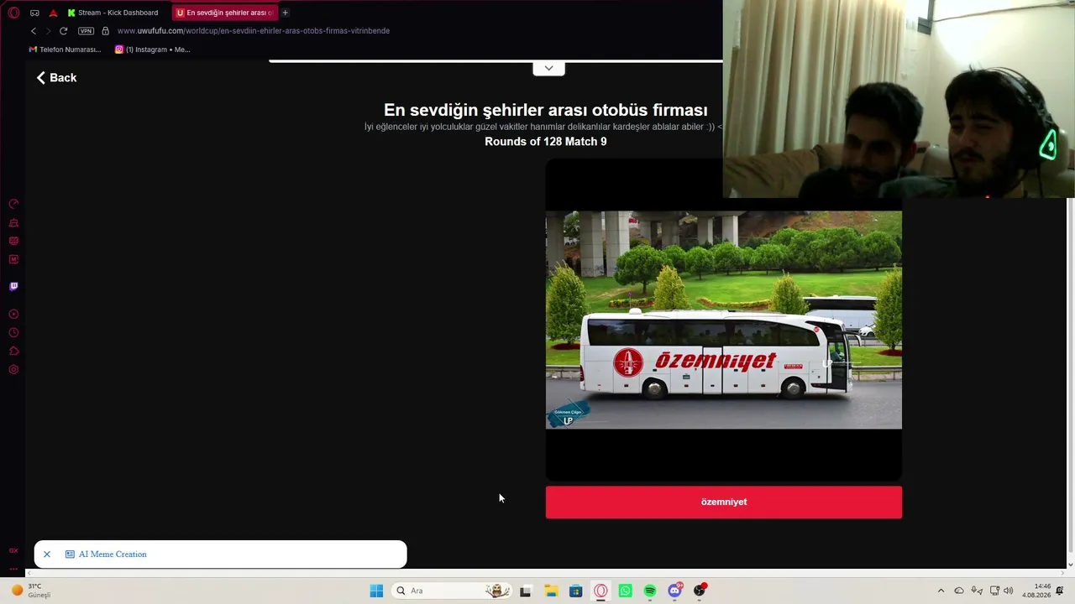Image resolution: width=1075 pixels, height=604 pixels.
Task: Open Task View on the taskbar
Action: 526,591
